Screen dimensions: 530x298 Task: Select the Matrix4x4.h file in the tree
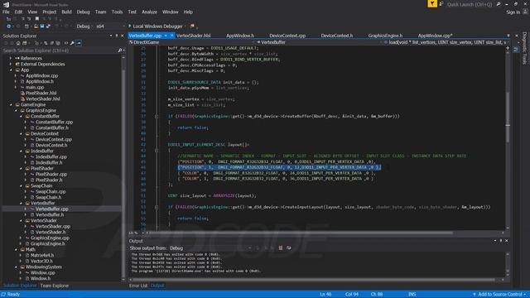click(x=42, y=255)
